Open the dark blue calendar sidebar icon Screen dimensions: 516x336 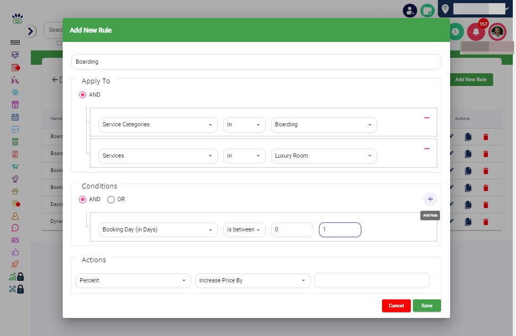(15, 117)
